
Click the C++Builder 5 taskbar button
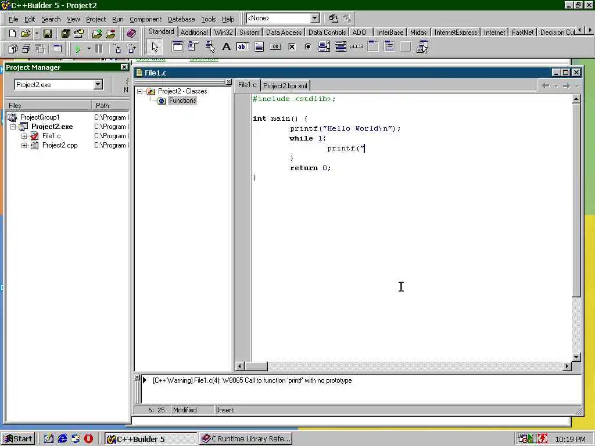point(150,439)
